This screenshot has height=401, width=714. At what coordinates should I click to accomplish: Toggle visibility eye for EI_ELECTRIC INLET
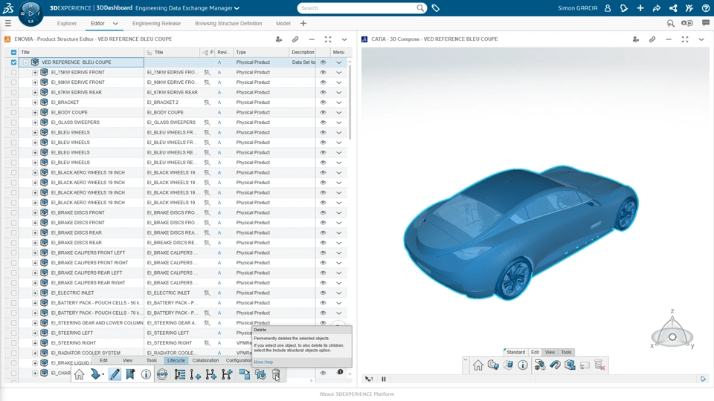point(324,293)
